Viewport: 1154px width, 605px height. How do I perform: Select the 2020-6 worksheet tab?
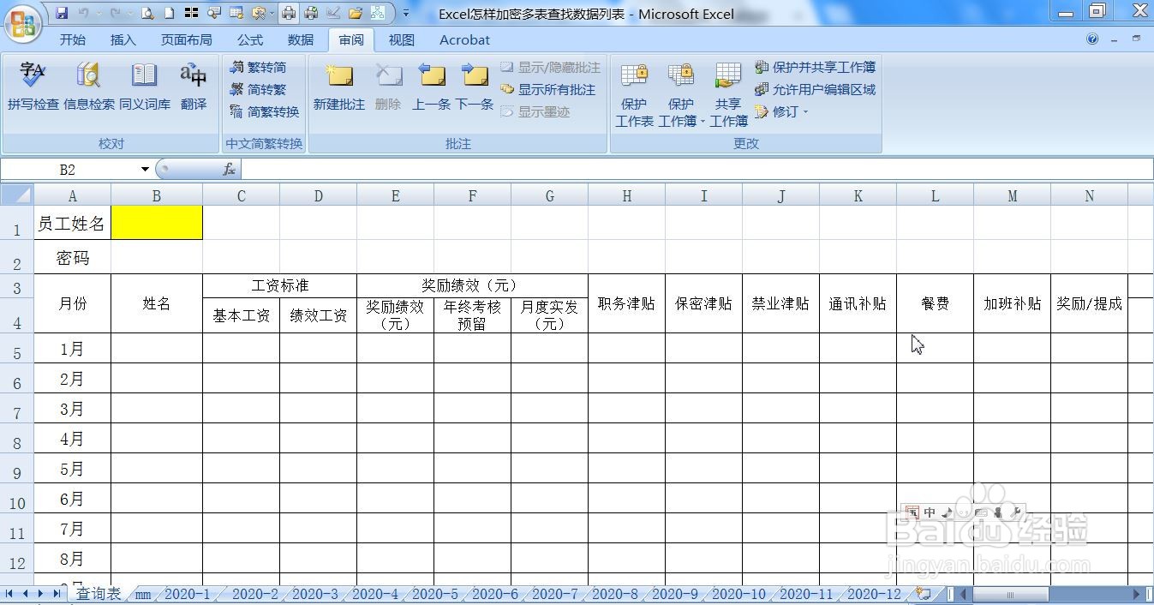pyautogui.click(x=495, y=593)
